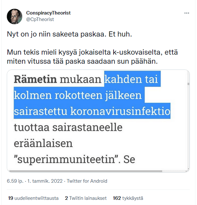Click the ConspiracyTheorist display name

[x=48, y=13]
